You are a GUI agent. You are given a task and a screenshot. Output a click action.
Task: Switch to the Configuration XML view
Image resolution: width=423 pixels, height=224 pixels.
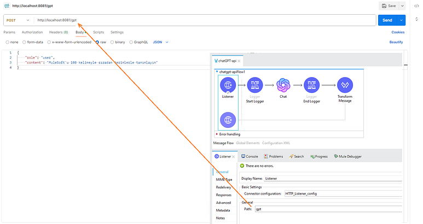[x=276, y=143]
